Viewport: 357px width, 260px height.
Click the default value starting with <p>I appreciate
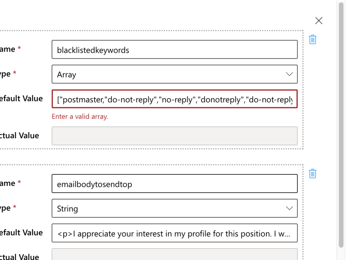pos(174,233)
